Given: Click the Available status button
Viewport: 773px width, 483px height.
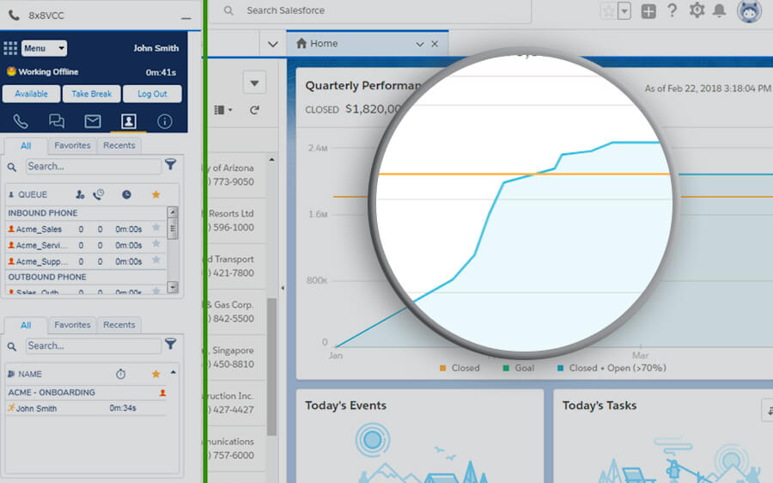Looking at the screenshot, I should 31,94.
